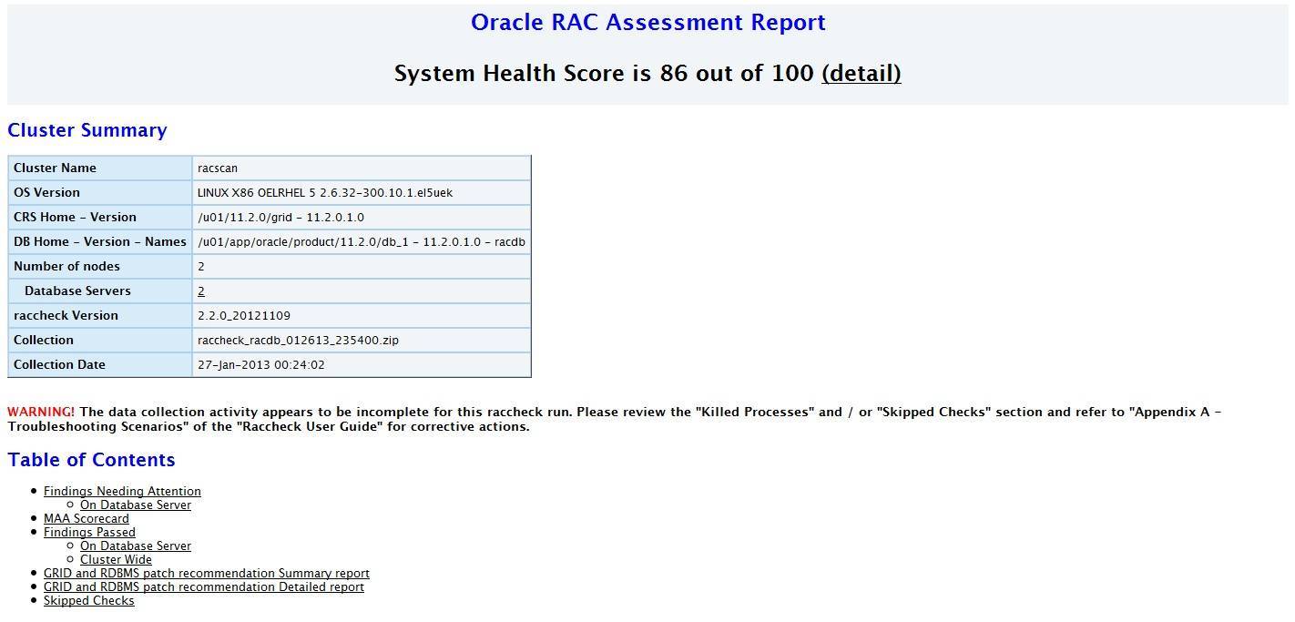Open the health score detail link
The width and height of the screenshot is (1295, 622).
[861, 73]
